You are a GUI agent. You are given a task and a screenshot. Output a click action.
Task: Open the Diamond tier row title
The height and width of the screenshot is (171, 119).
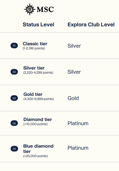[x=38, y=120]
